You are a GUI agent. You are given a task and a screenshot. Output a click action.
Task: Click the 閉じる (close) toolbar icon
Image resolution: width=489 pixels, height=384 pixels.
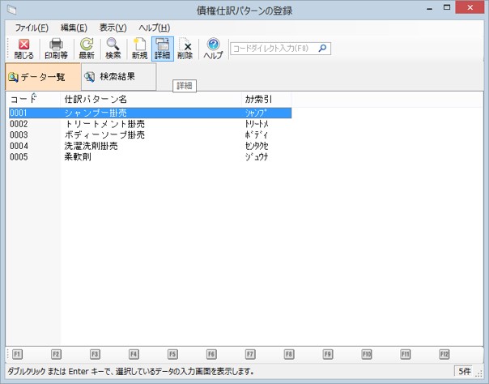pyautogui.click(x=23, y=49)
